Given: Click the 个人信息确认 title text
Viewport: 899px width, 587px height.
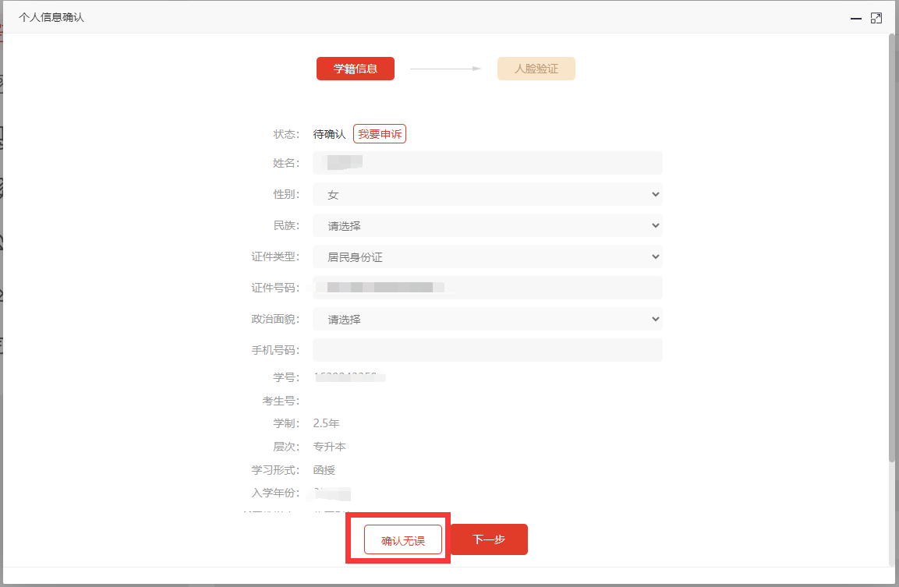Looking at the screenshot, I should coord(51,17).
